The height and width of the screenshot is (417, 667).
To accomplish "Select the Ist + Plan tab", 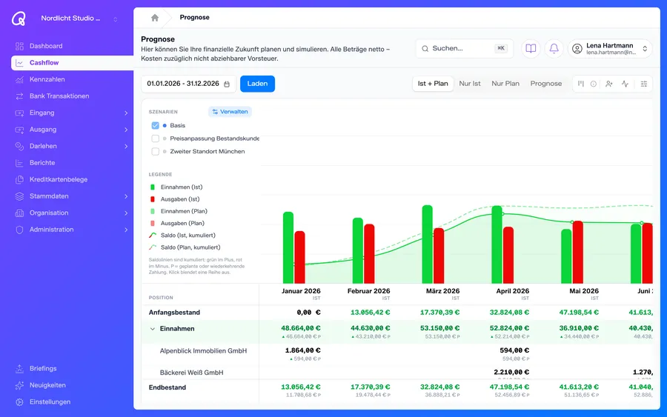I will coord(433,84).
